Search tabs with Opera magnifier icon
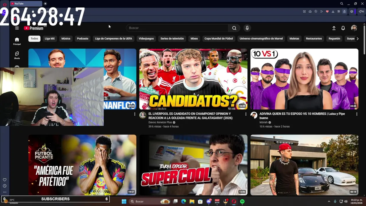 click(x=342, y=4)
